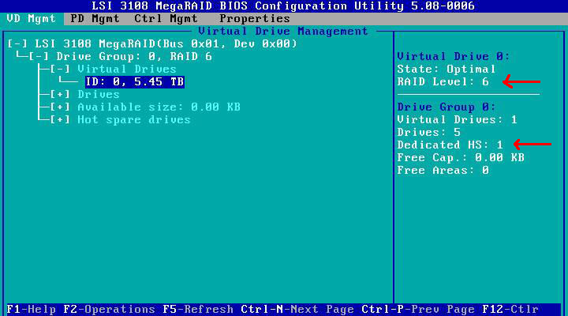The width and height of the screenshot is (568, 316).
Task: Collapse the LSI 3108 MegaRAID controller node
Action: 17,44
